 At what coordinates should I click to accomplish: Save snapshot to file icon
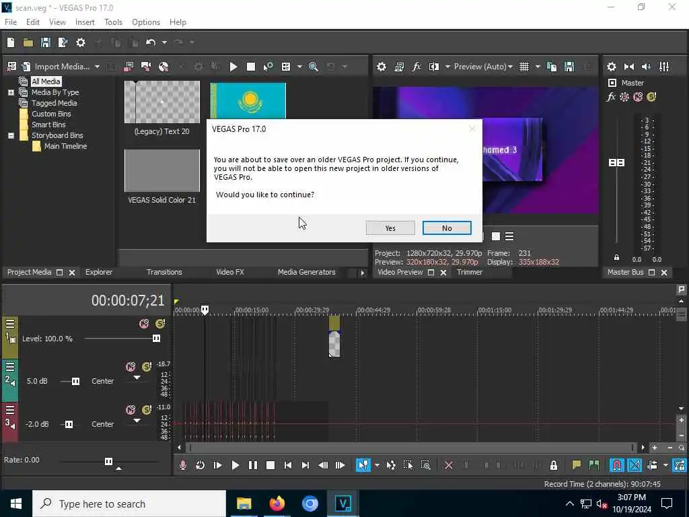569,67
